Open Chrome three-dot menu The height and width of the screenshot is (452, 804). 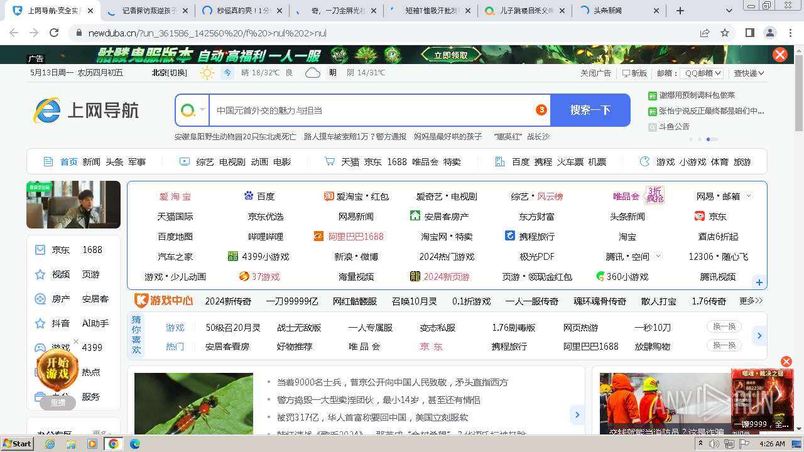point(790,33)
